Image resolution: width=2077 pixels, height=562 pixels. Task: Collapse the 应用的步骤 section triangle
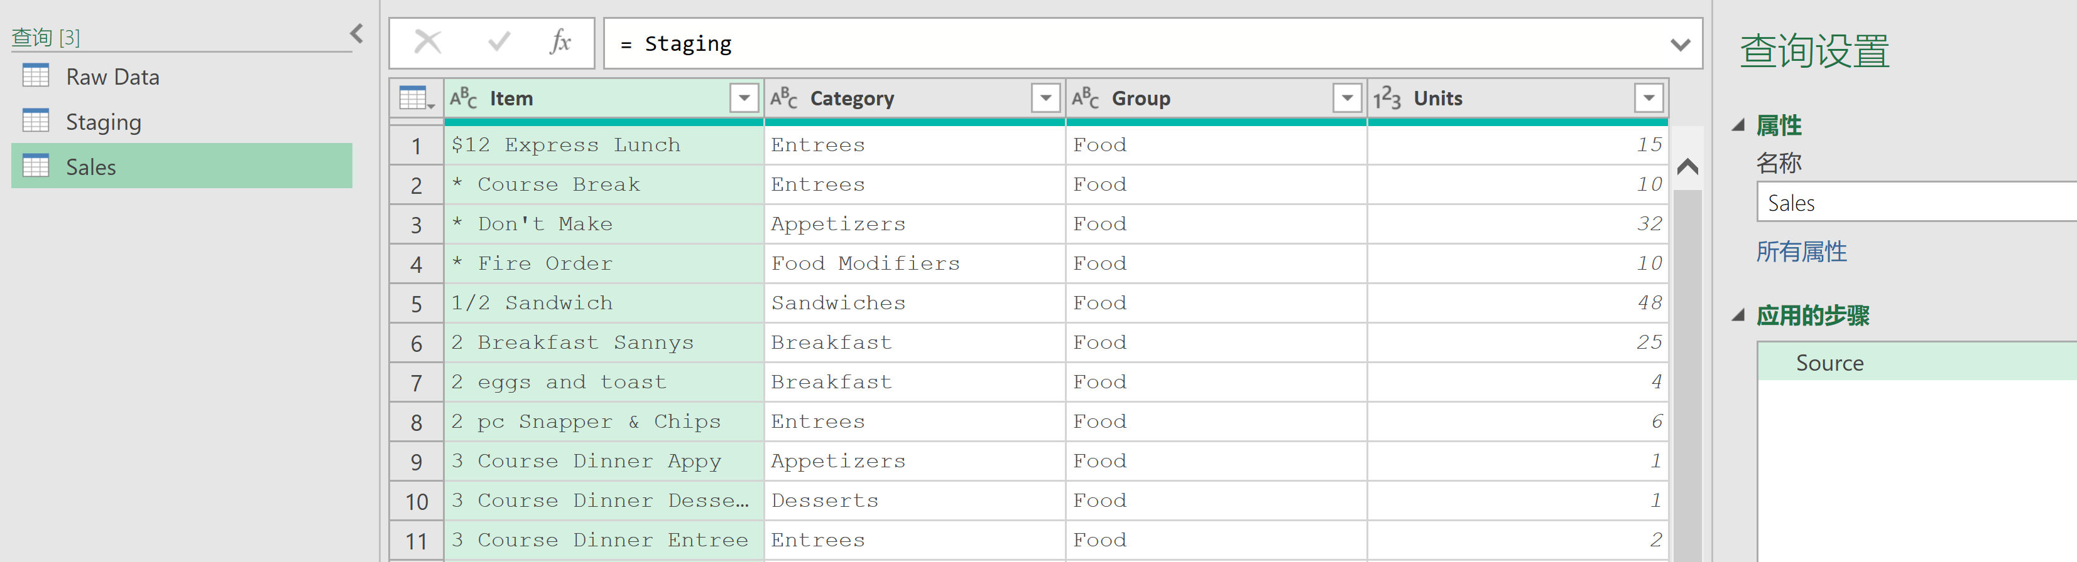coord(1739,315)
